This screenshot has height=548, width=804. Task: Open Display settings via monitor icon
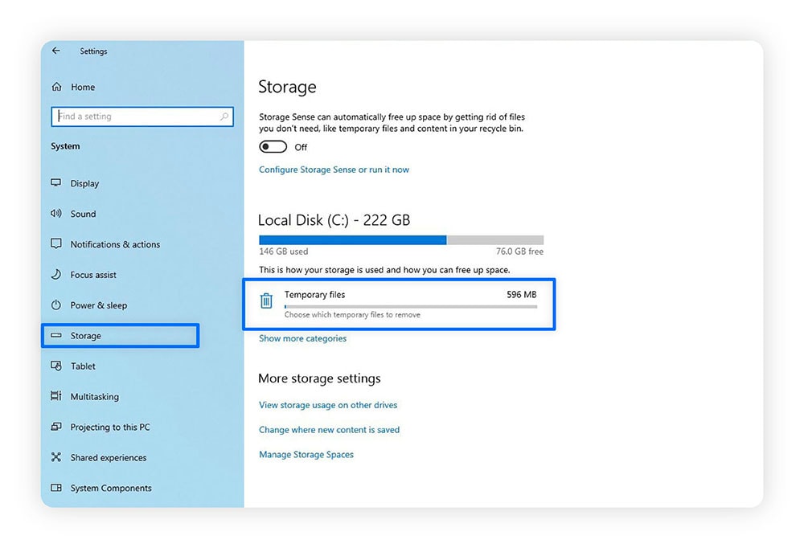(56, 183)
